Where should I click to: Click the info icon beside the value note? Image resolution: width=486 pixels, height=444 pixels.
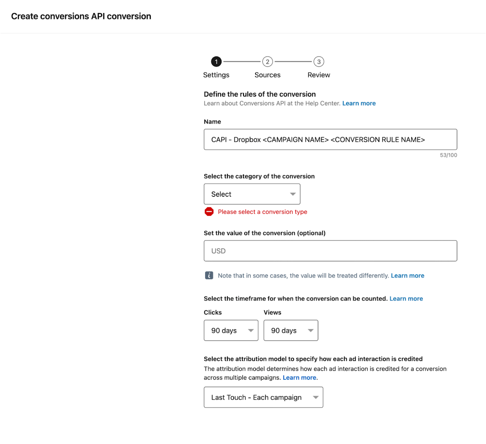tap(209, 275)
